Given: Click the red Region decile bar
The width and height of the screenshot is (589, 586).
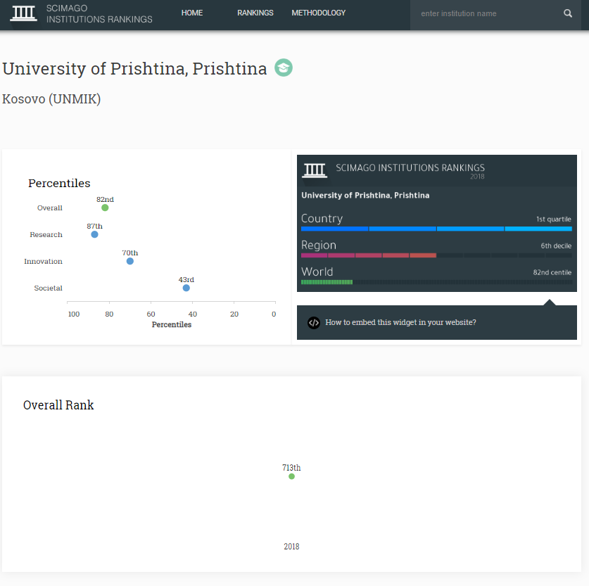Looking at the screenshot, I should (369, 255).
